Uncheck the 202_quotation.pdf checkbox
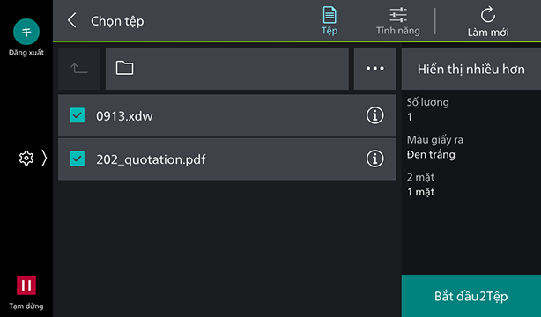Viewport: 541px width, 317px height. [x=77, y=159]
